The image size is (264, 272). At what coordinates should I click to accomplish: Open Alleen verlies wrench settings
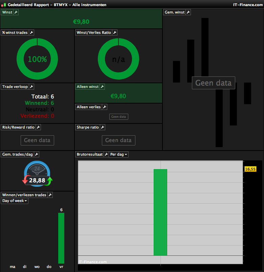[105, 107]
